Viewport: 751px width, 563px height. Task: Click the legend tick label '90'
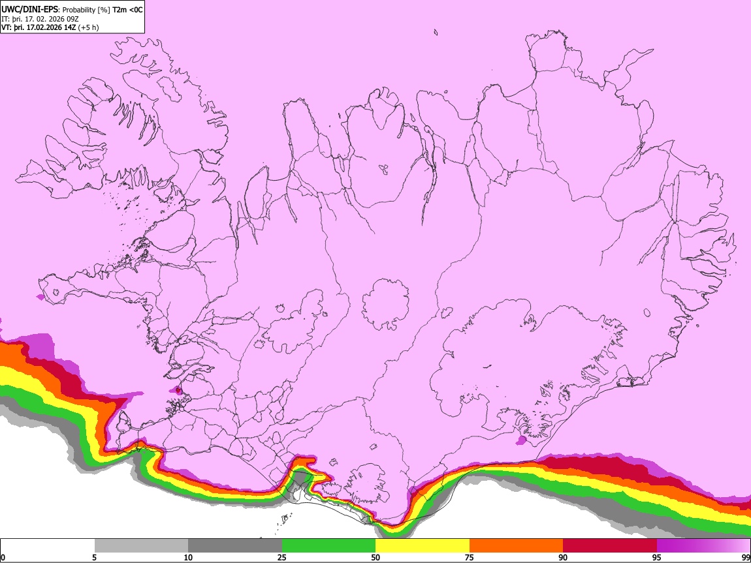563,558
